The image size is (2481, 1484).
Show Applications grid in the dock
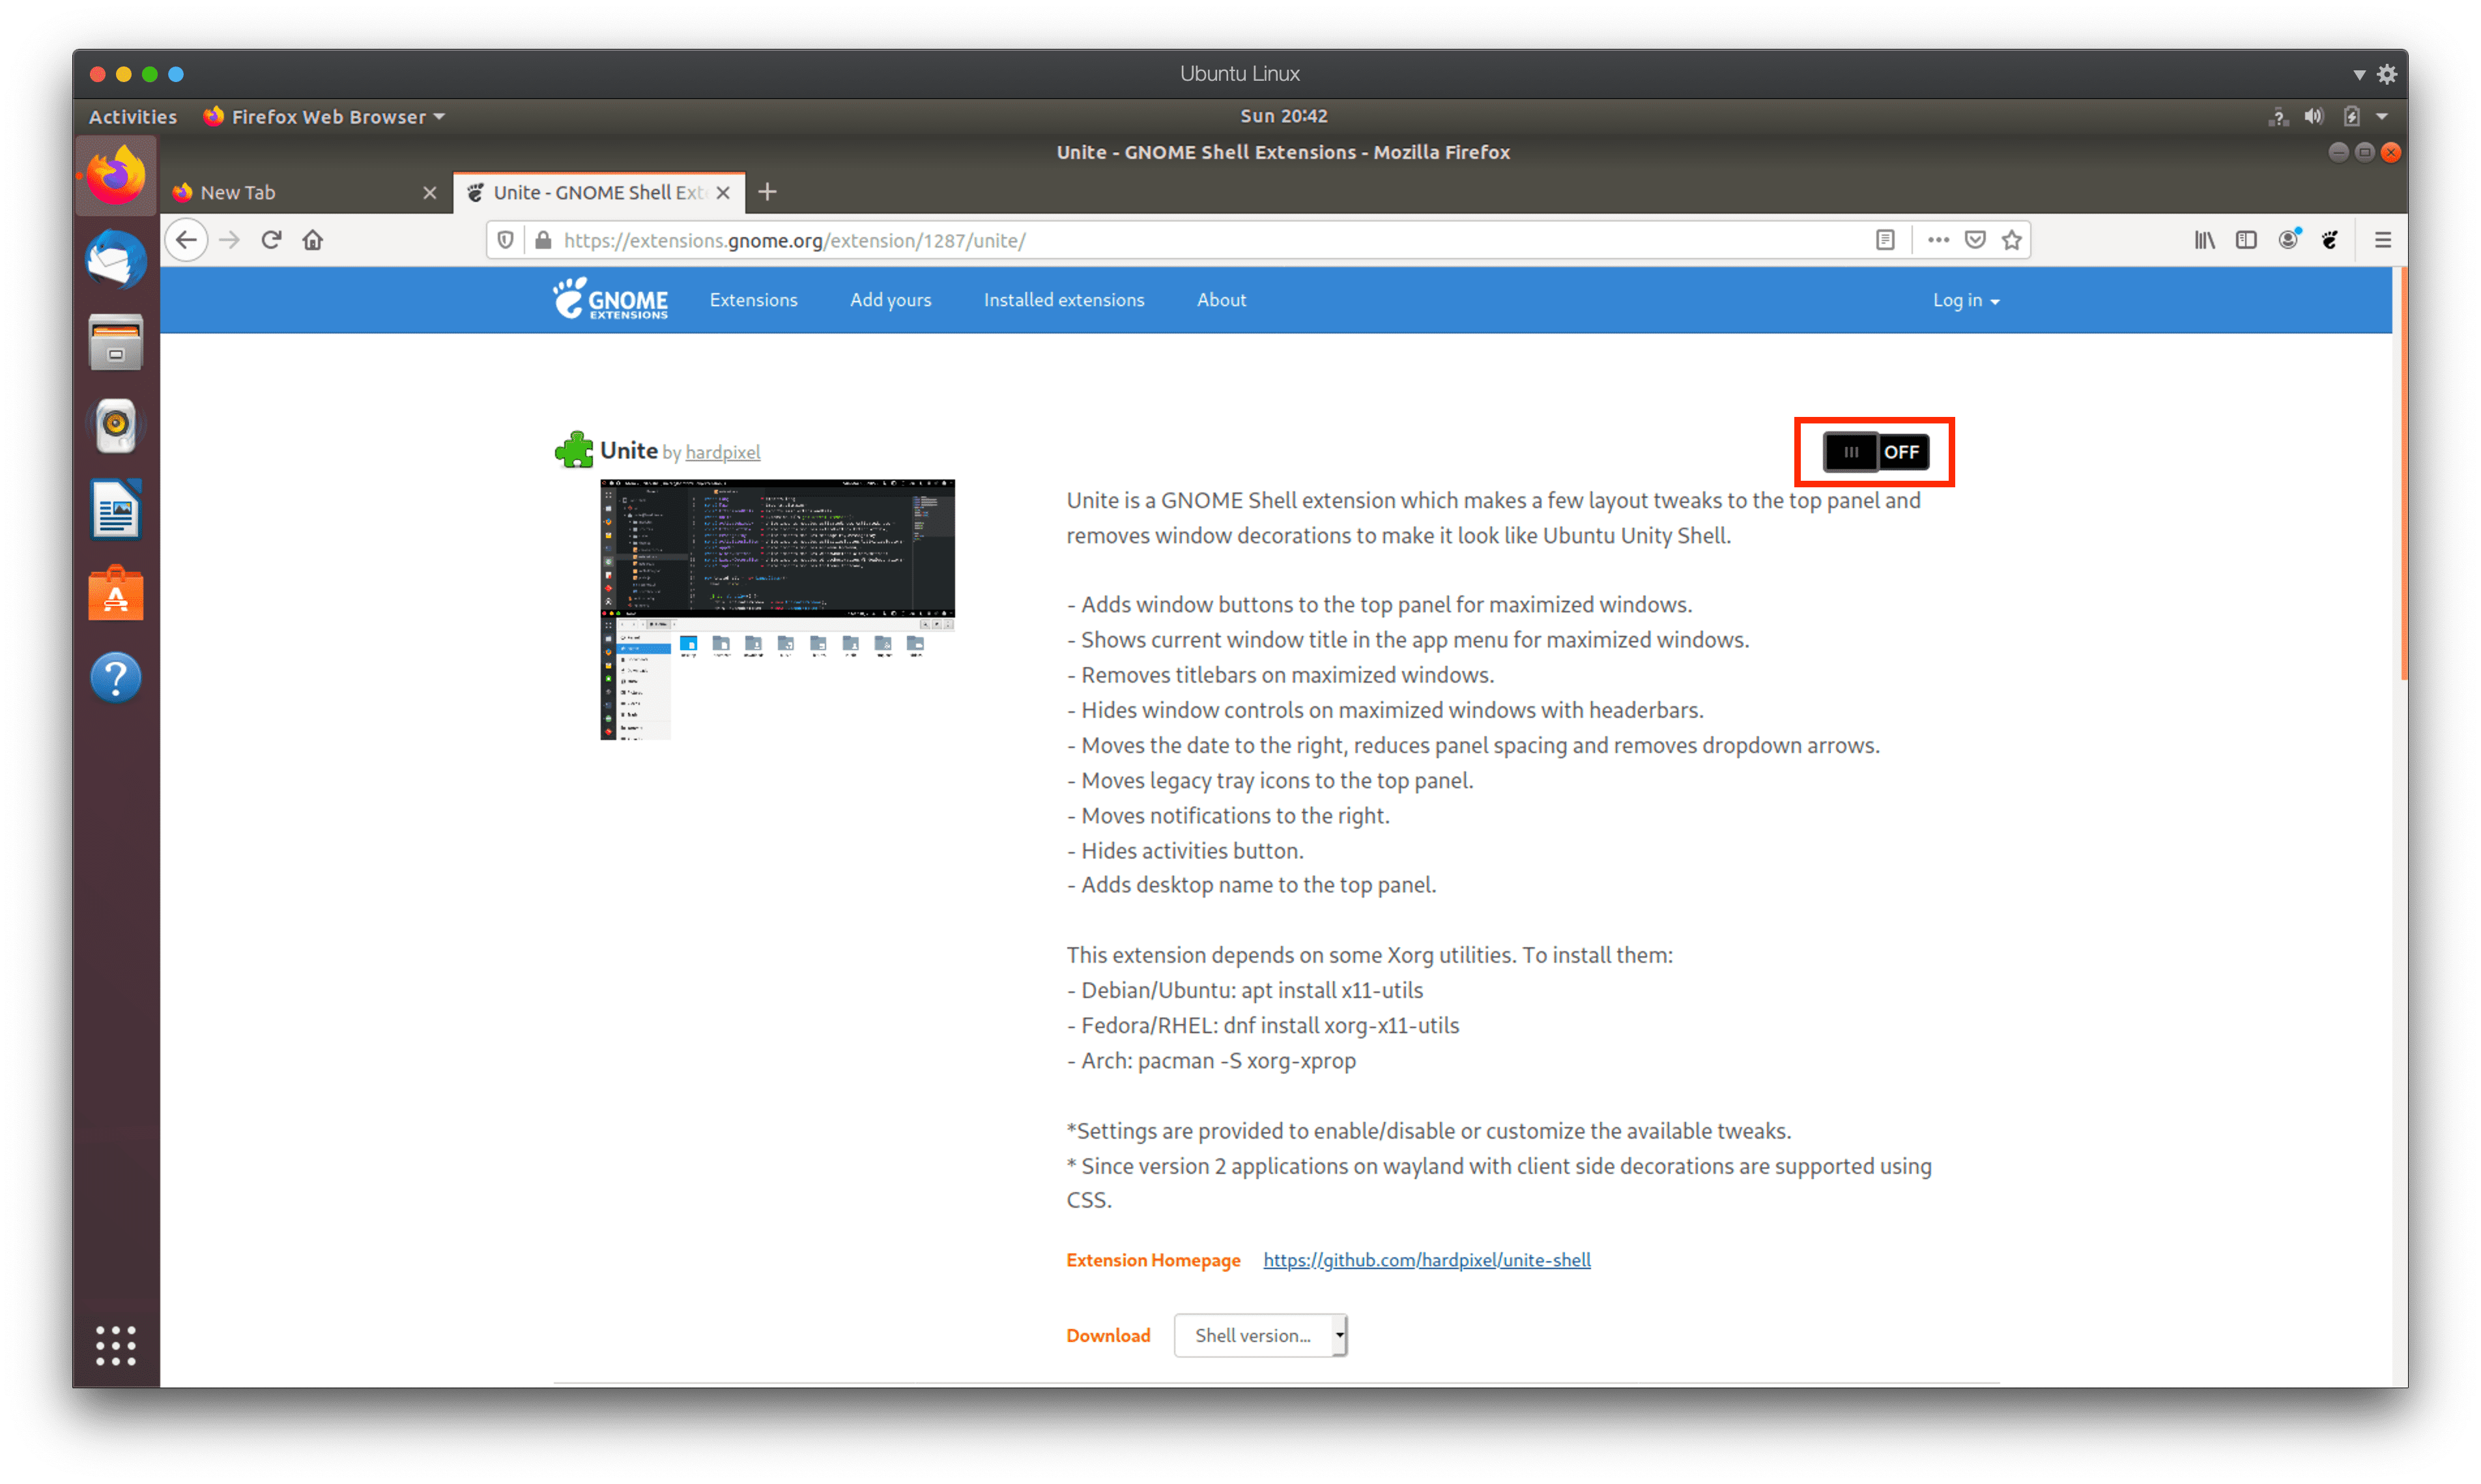(x=116, y=1345)
